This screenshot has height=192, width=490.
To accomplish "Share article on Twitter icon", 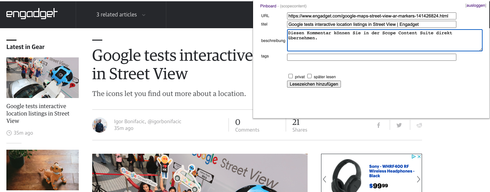I will point(399,125).
